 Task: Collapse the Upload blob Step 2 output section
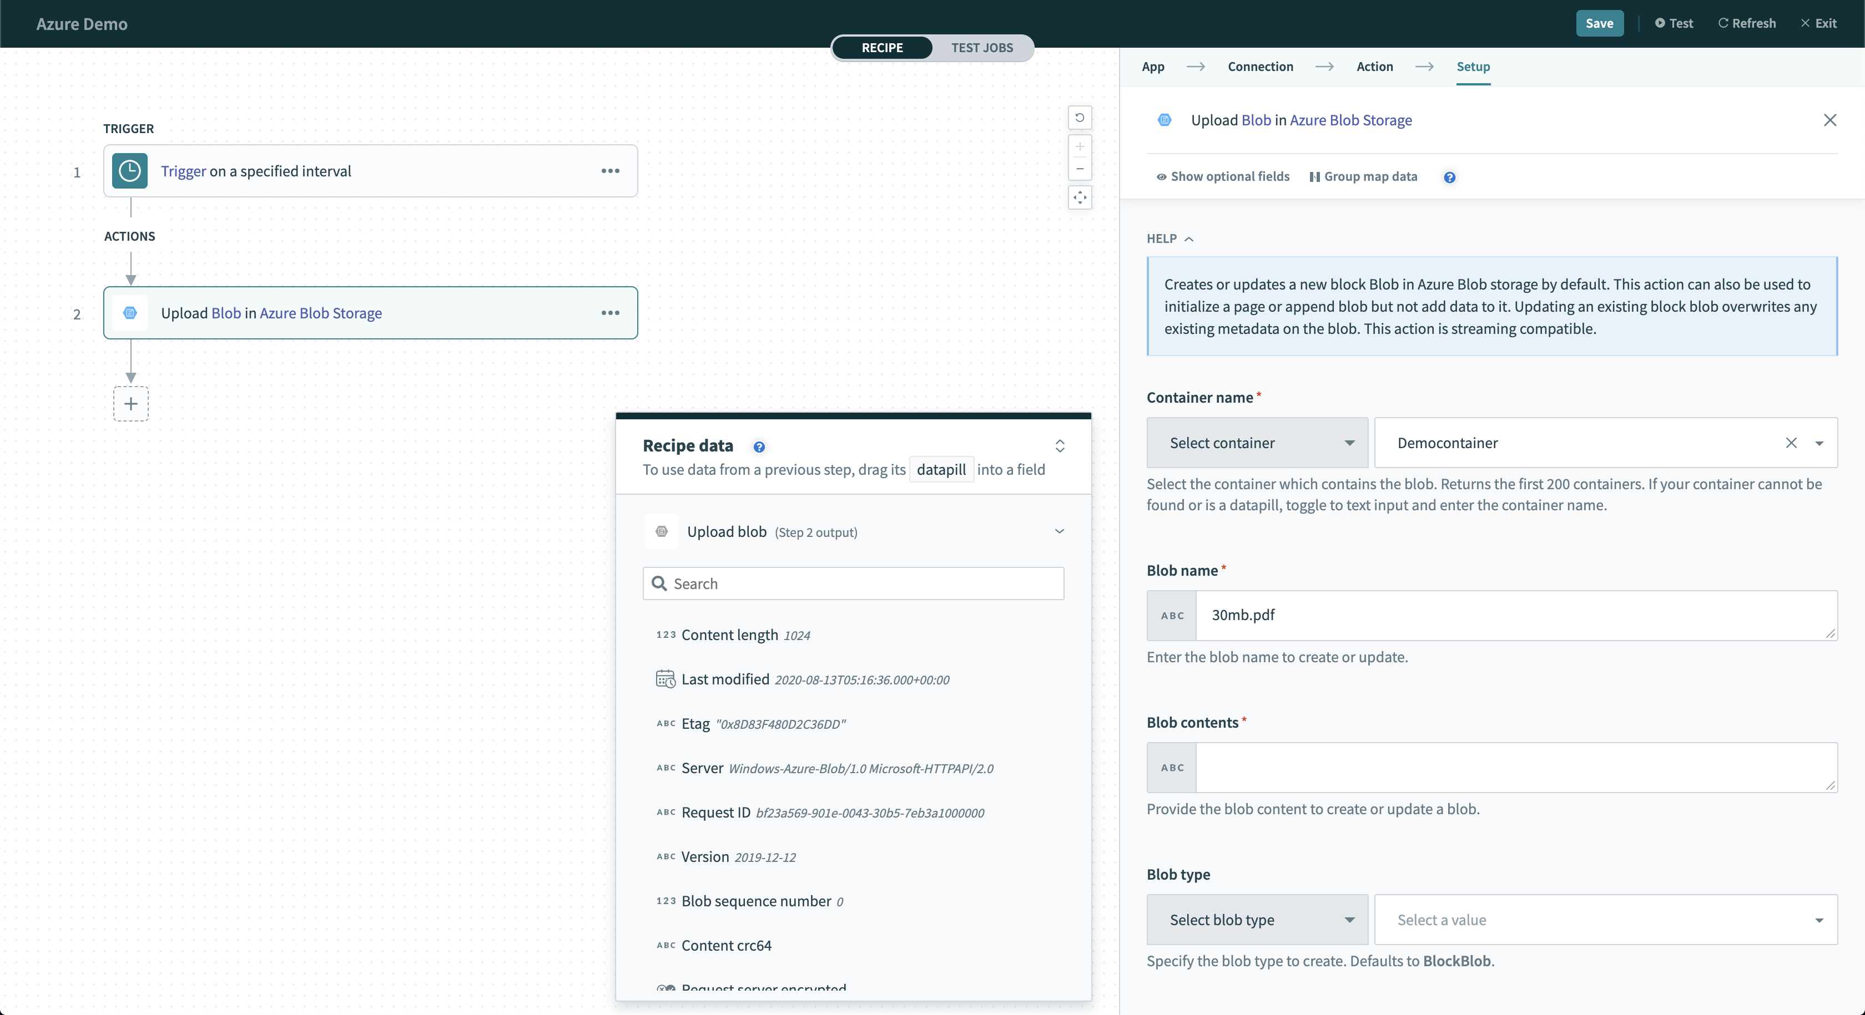[x=1059, y=532]
